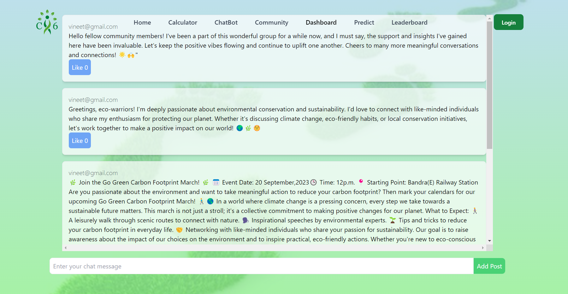Click the sun emoji in the first post
The width and height of the screenshot is (568, 294).
tap(122, 55)
